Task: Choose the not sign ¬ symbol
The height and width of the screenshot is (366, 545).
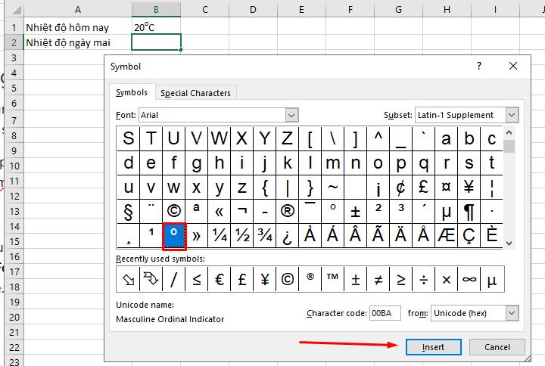Action: [x=242, y=211]
